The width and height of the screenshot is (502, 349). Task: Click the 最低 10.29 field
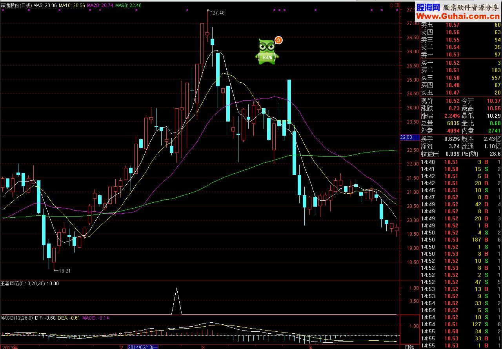pyautogui.click(x=481, y=116)
